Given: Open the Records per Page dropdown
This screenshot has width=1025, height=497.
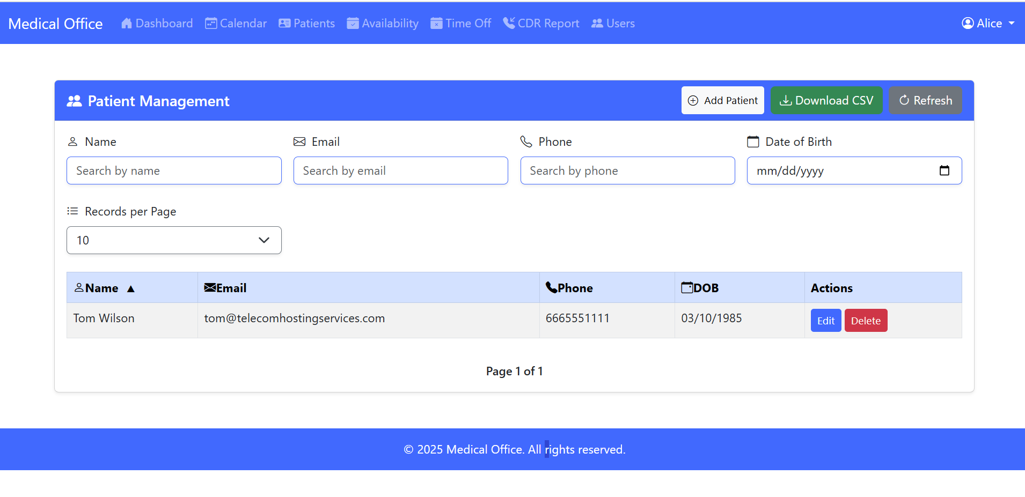Looking at the screenshot, I should coord(174,240).
